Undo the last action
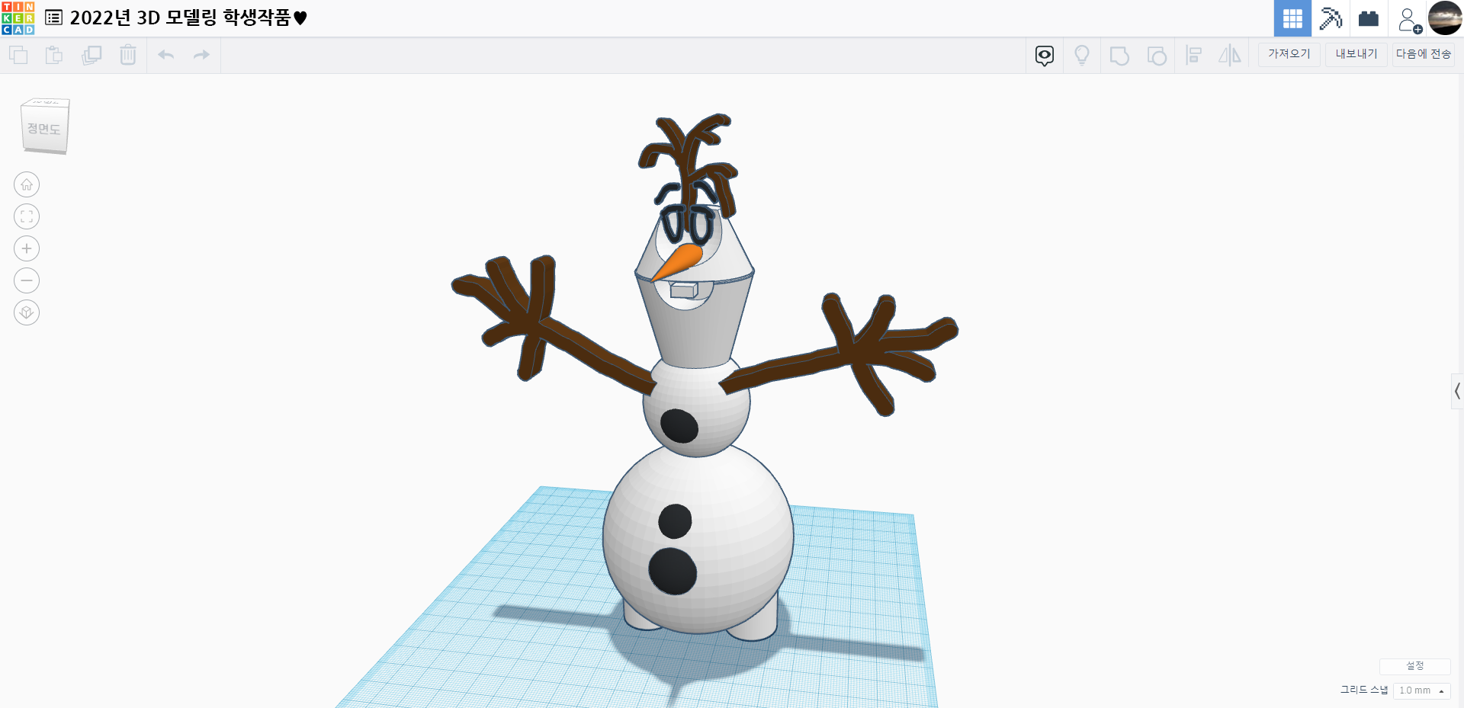This screenshot has width=1464, height=708. point(166,55)
